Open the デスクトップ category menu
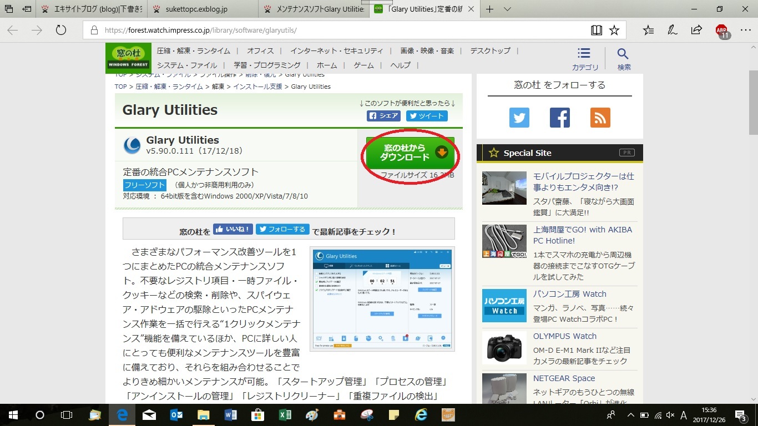Image resolution: width=758 pixels, height=426 pixels. point(490,50)
